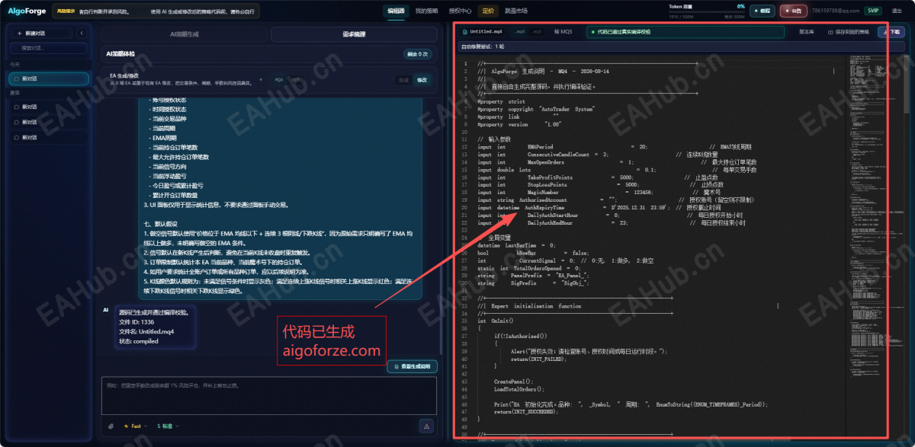Click the paperclip attachment icon
915x447 pixels.
(x=111, y=426)
